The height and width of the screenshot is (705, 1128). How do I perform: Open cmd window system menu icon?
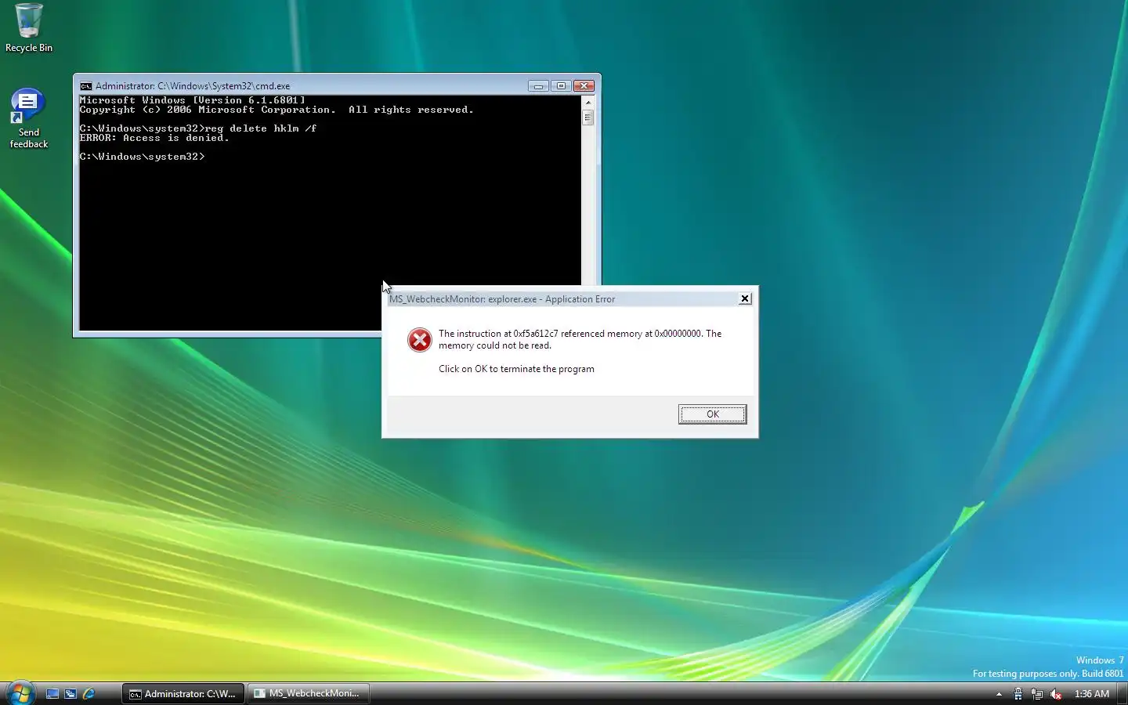coord(85,86)
